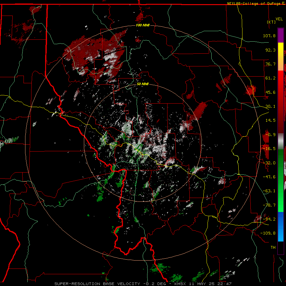Viewport: 286px width, 286px height.
Task: Click the -109.8 velocity scale value
Action: [x=268, y=233]
